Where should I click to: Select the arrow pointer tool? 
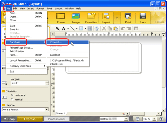(57, 29)
